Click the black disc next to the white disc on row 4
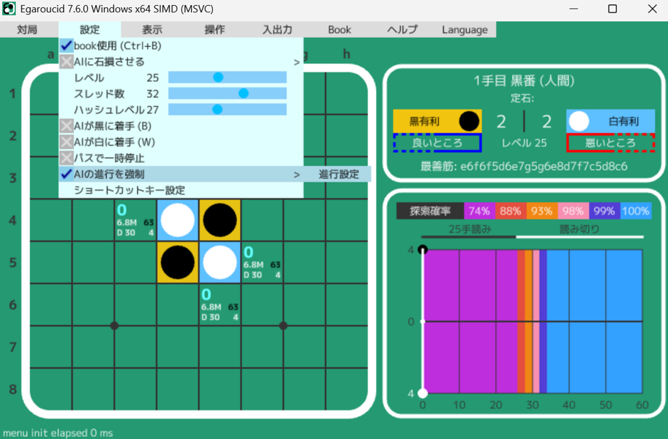 pyautogui.click(x=220, y=220)
